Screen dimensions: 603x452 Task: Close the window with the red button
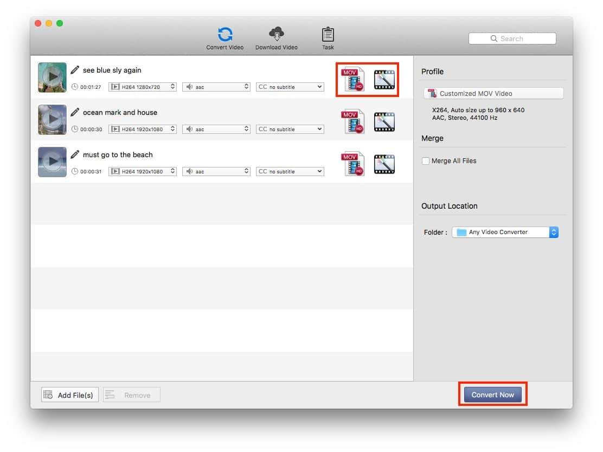pos(38,23)
